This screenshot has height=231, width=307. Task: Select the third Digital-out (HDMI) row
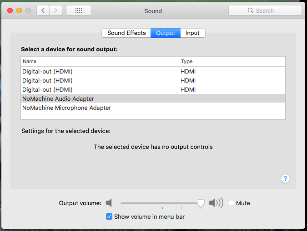point(153,89)
